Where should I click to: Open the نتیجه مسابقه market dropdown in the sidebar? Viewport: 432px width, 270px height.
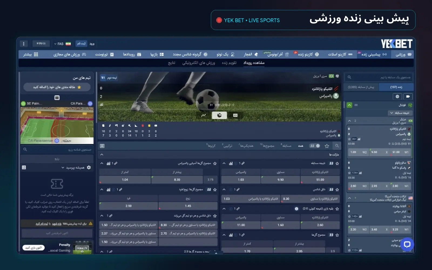(400, 113)
